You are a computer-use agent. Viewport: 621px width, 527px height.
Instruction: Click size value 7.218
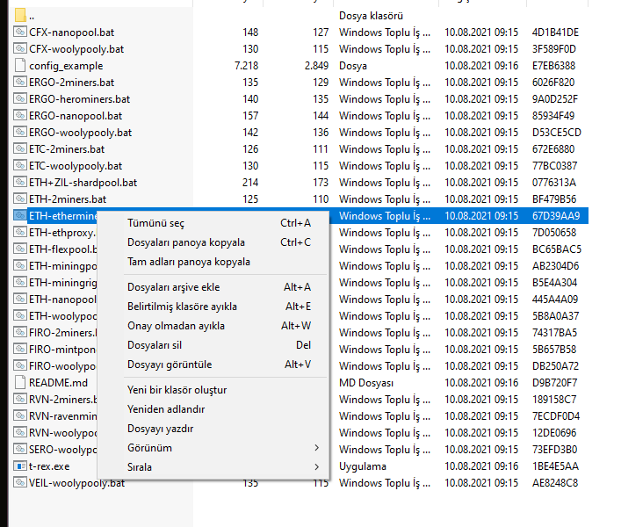246,66
